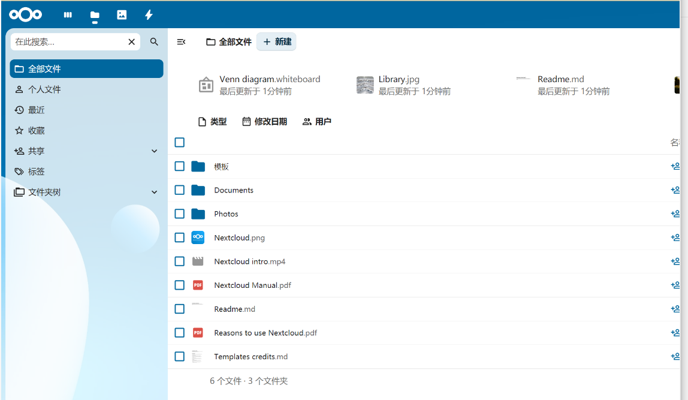Share the Documents folder via share icon
The width and height of the screenshot is (688, 400).
tap(675, 190)
